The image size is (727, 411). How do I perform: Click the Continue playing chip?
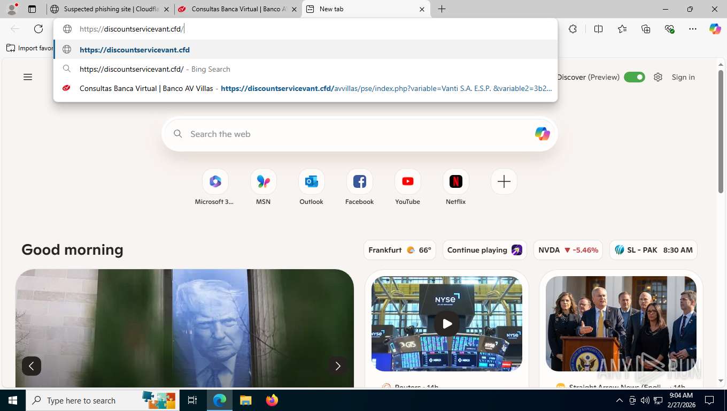point(485,250)
